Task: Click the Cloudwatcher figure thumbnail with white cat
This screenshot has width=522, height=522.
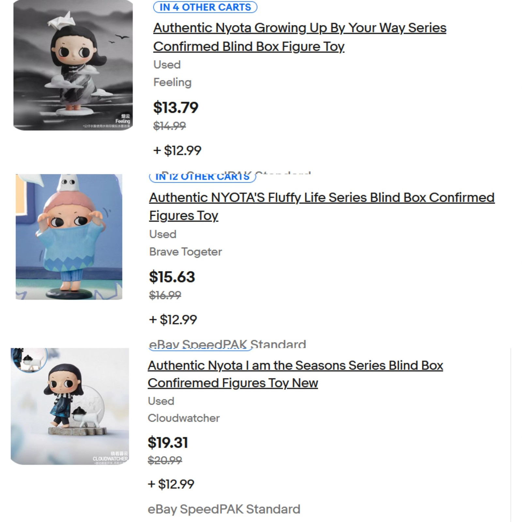Action: pyautogui.click(x=70, y=406)
